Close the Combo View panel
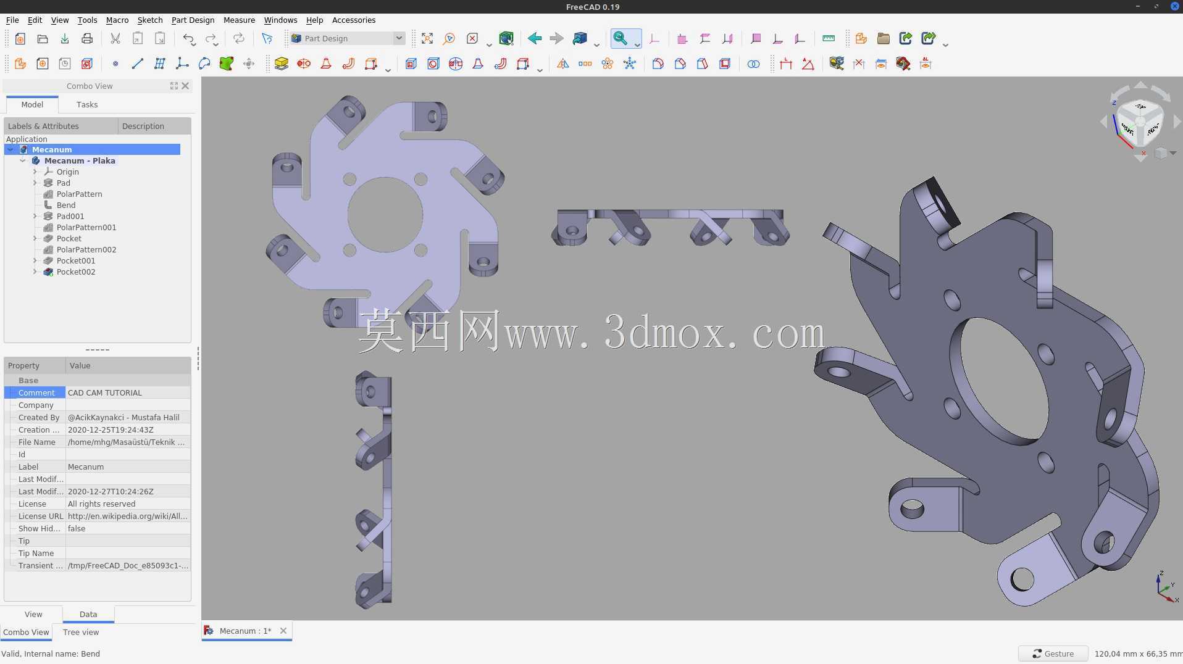 tap(185, 86)
